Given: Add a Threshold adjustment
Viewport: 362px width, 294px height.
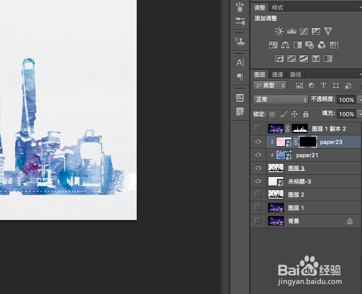Looking at the screenshot, I should (x=304, y=58).
